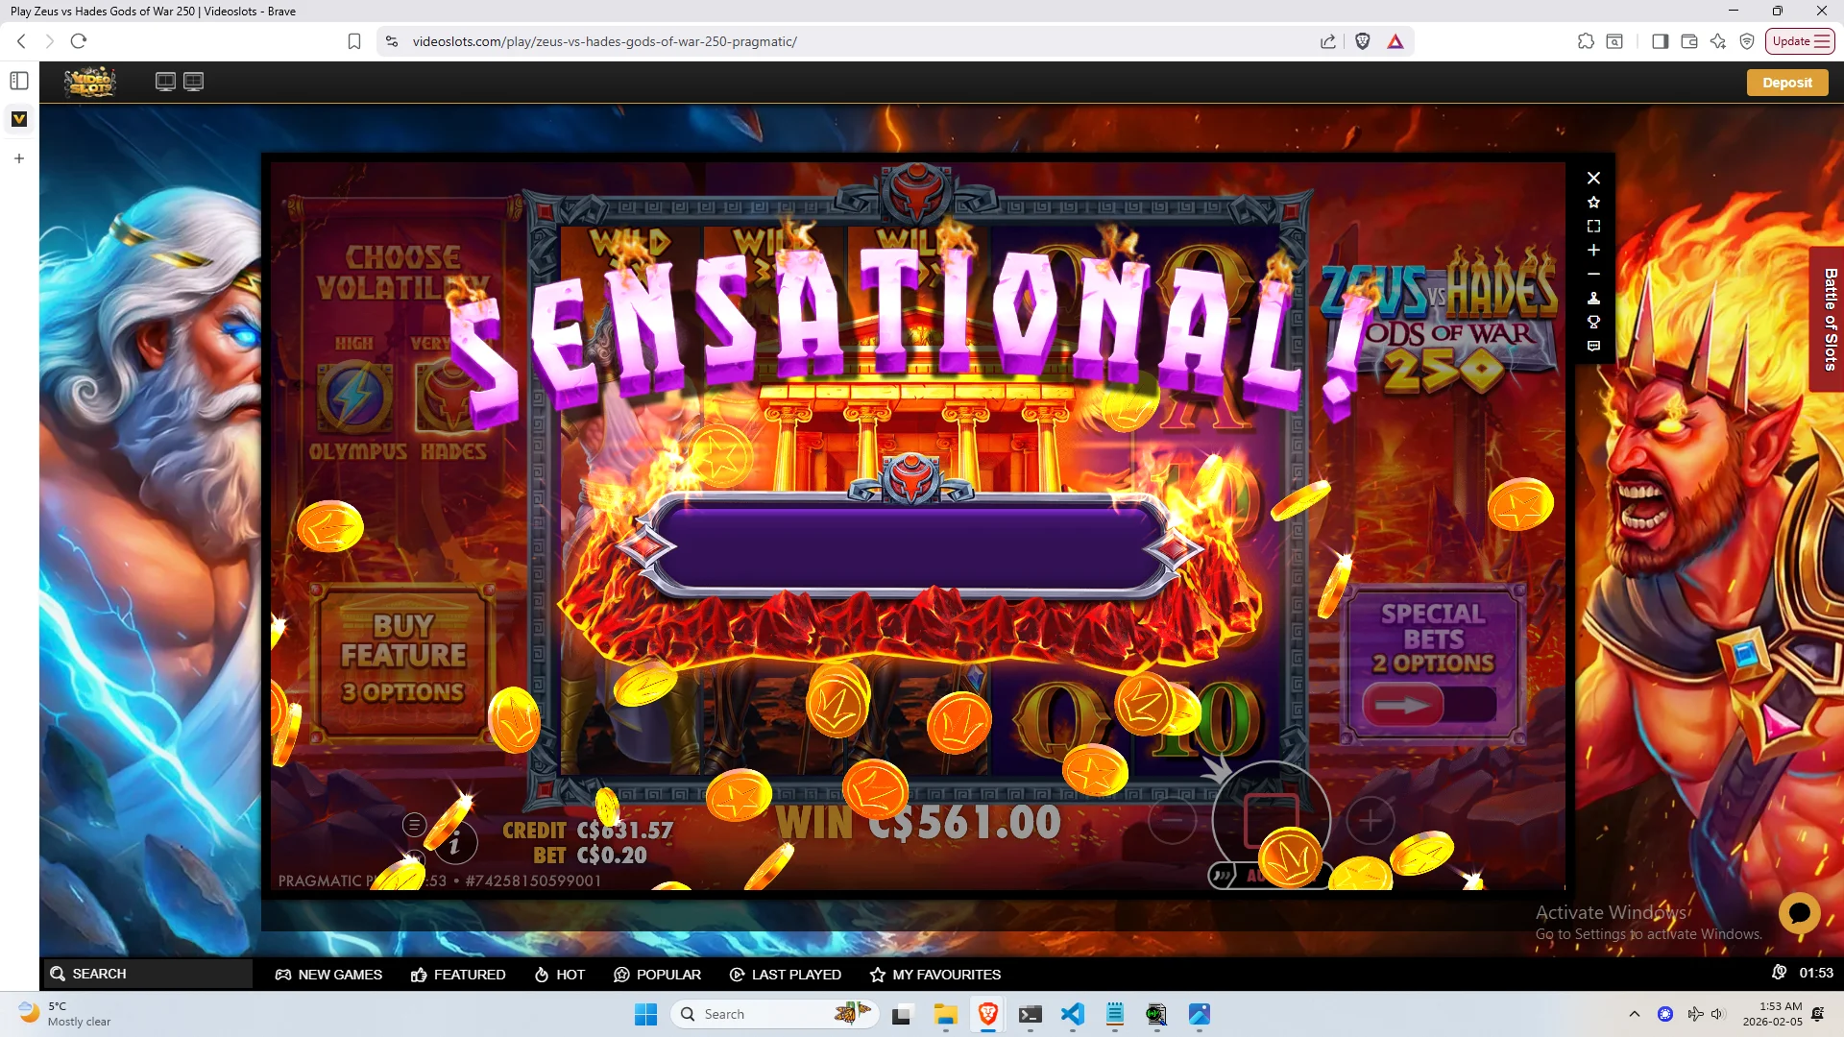Add a new sidebar item with plus icon

tap(19, 158)
